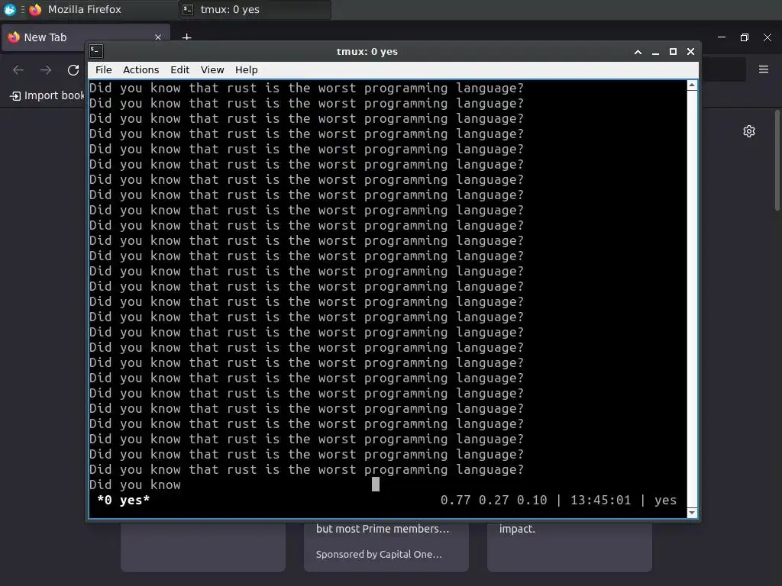The image size is (782, 586).
Task: Click the 13:45:01 clock in tmux status
Action: 600,500
